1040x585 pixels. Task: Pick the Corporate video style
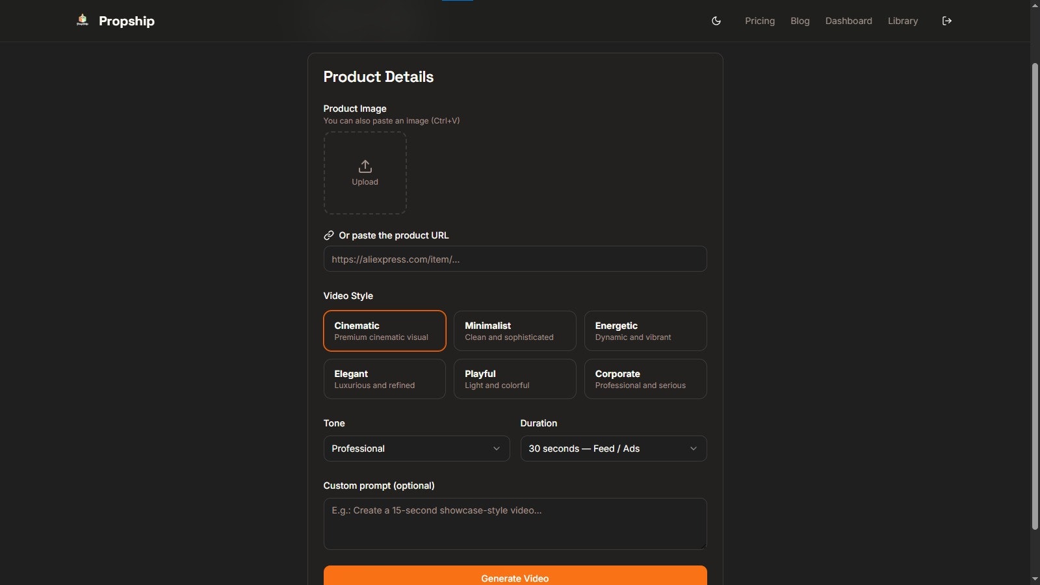645,379
